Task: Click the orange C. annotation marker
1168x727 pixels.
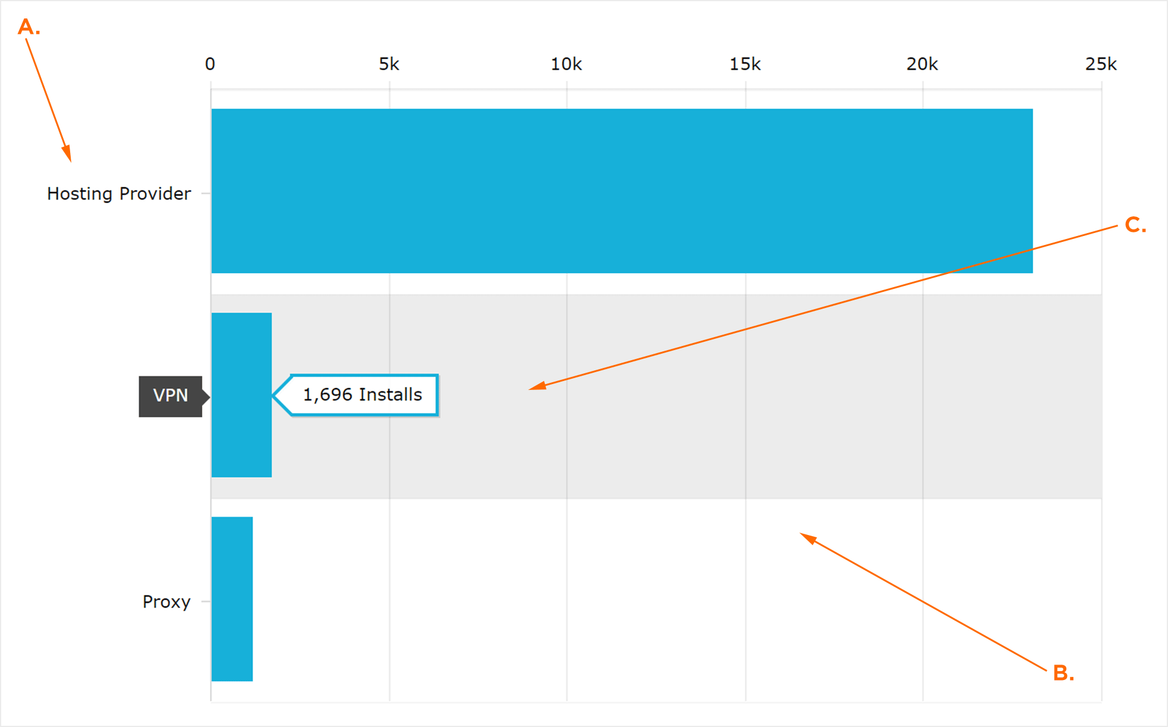Action: (x=1135, y=225)
